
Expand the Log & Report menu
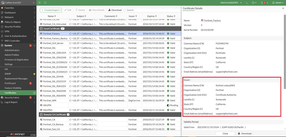[x=18, y=102]
